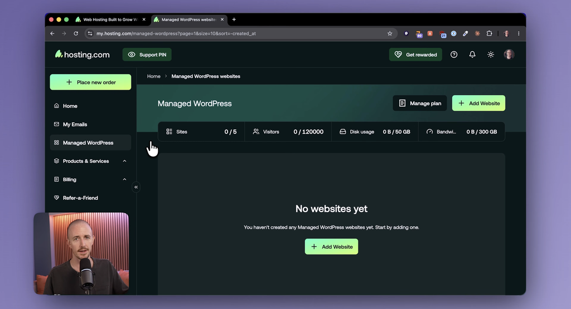Expand the Billing chevron

click(x=124, y=180)
